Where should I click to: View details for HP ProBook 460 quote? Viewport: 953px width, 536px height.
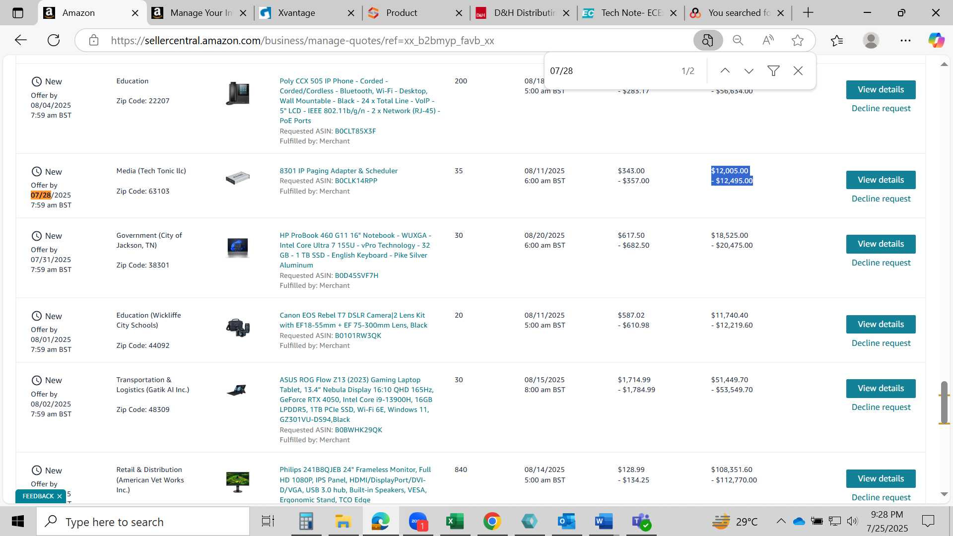click(x=881, y=244)
